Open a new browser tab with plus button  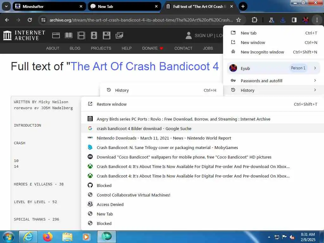coord(243,6)
